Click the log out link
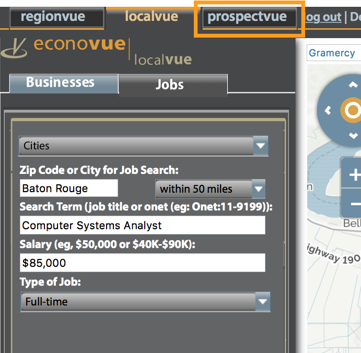The image size is (361, 353). coord(323,17)
